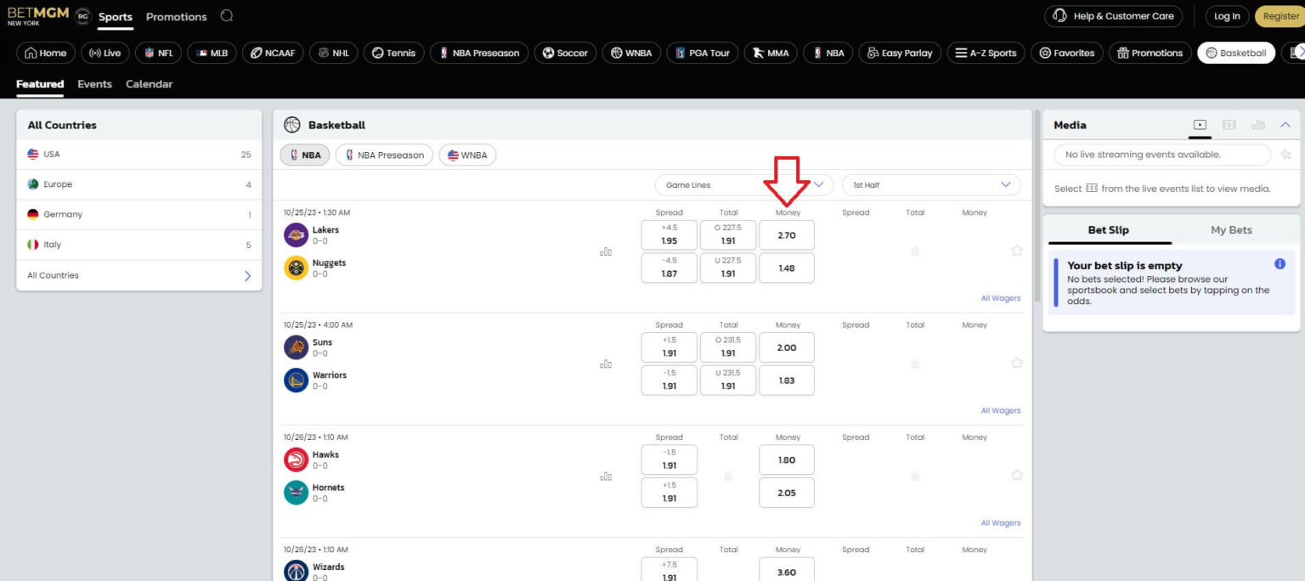Switch to Promotions top tab

tap(176, 17)
